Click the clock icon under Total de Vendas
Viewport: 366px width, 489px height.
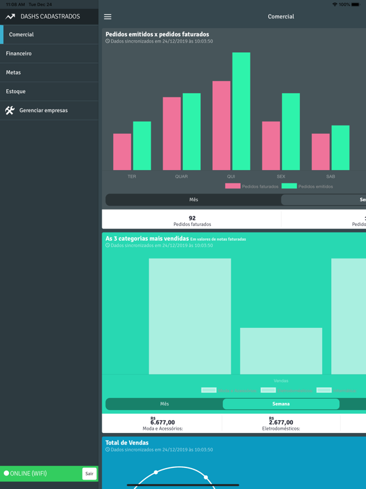107,450
